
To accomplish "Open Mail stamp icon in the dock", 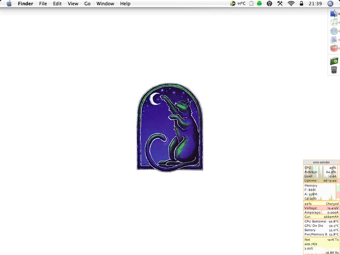I will (x=334, y=40).
